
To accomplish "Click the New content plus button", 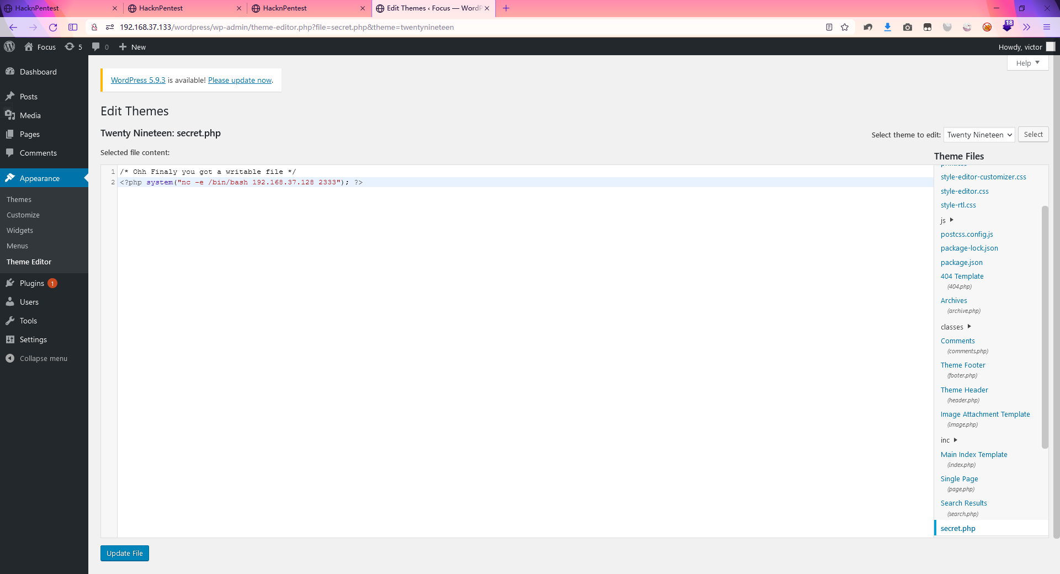I will 132,47.
